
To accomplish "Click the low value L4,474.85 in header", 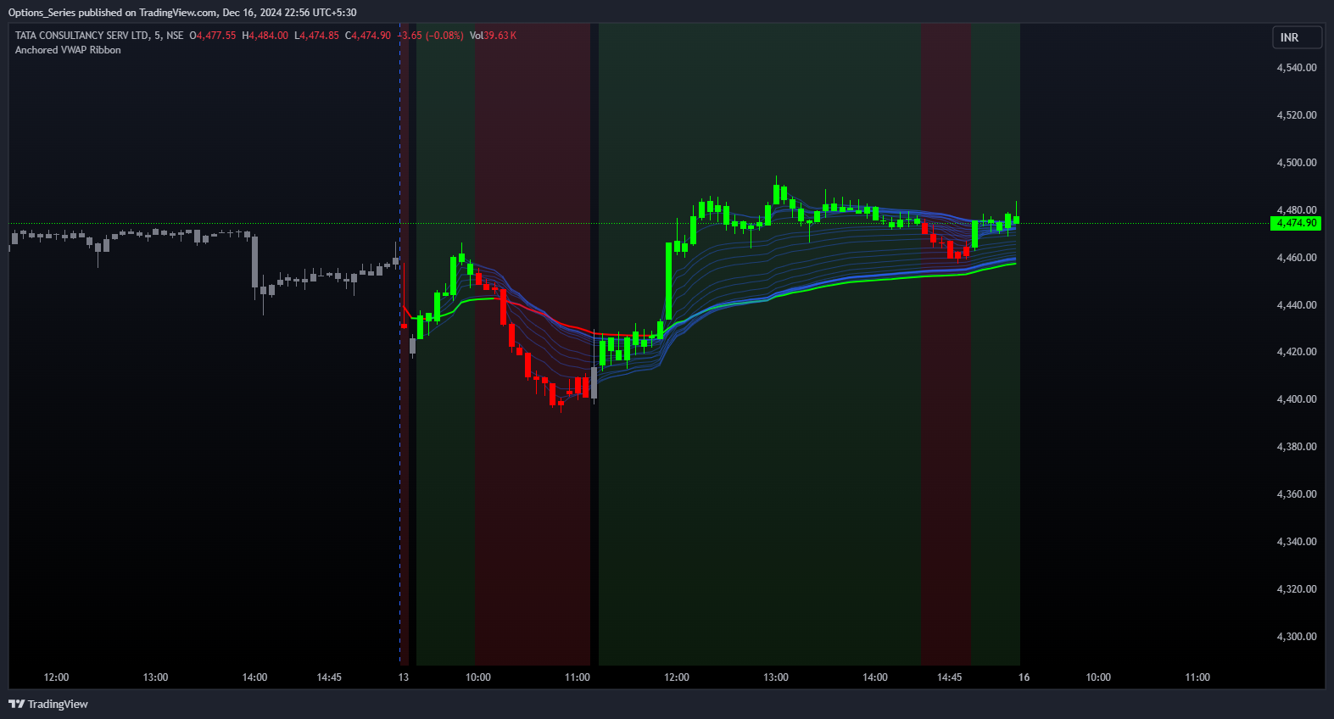I will (316, 36).
